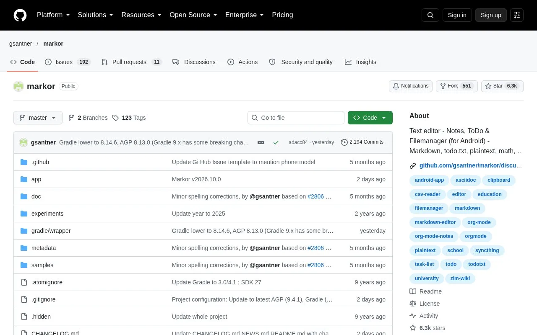Viewport: 537px width, 335px height.
Task: Open the GitHub homepage logo
Action: (20, 15)
